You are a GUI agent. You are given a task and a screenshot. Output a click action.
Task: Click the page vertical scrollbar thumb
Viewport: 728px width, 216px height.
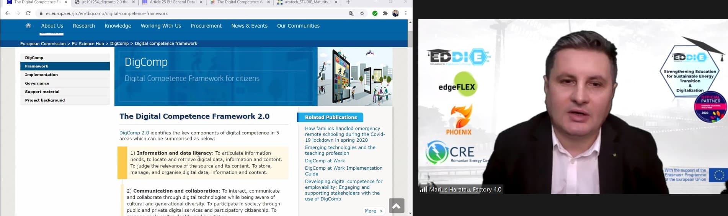coord(410,38)
